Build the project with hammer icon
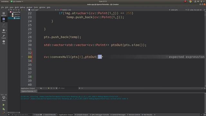 (4, 113)
